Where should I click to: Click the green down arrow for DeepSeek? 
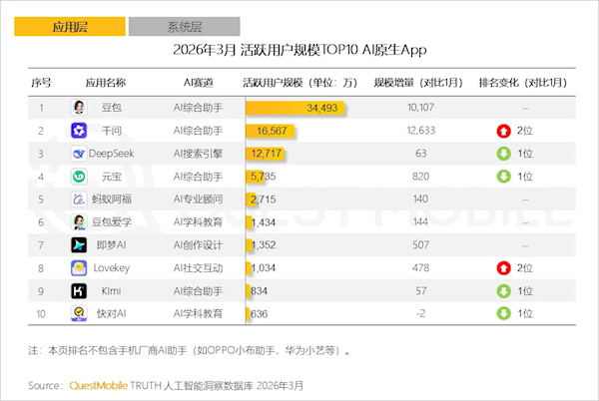504,154
